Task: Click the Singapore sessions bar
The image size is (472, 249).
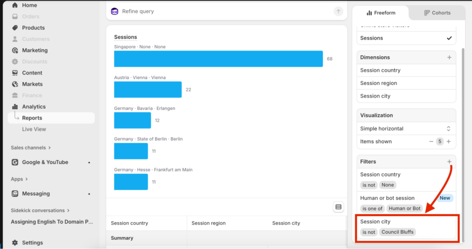Action: pos(218,58)
